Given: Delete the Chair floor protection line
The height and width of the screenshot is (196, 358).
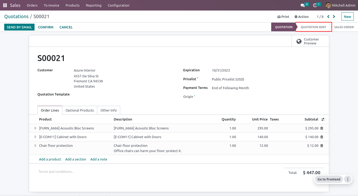Looking at the screenshot, I should click(322, 146).
